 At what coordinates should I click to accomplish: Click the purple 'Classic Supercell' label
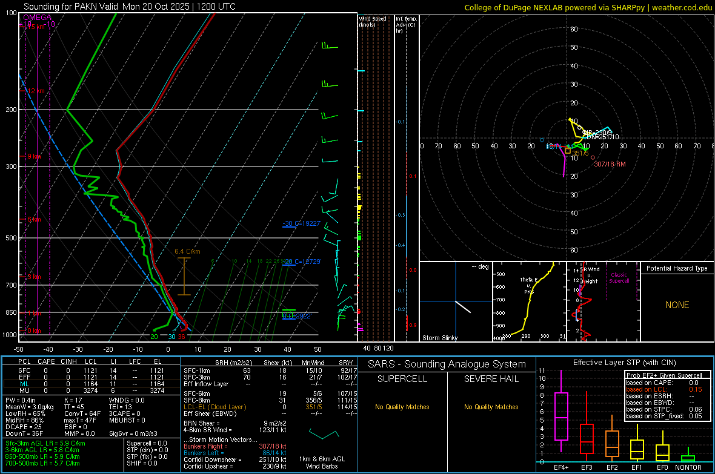pos(619,278)
